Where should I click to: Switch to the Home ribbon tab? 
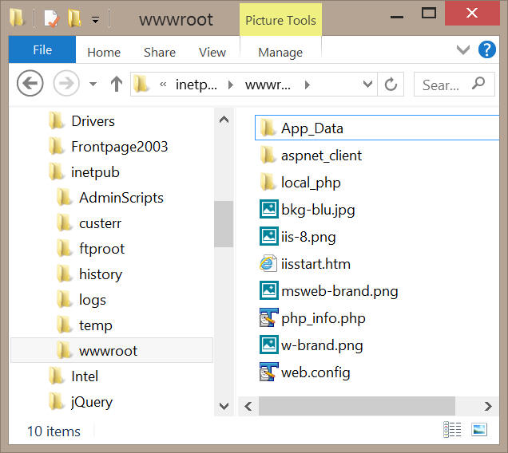pos(104,52)
